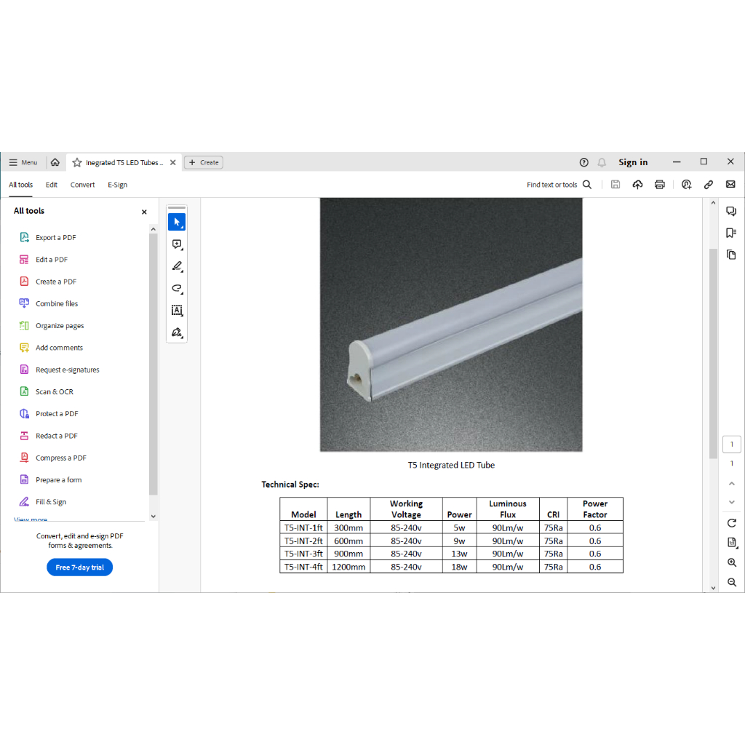745x745 pixels.
Task: Open the bookmarks panel icon
Action: click(731, 233)
